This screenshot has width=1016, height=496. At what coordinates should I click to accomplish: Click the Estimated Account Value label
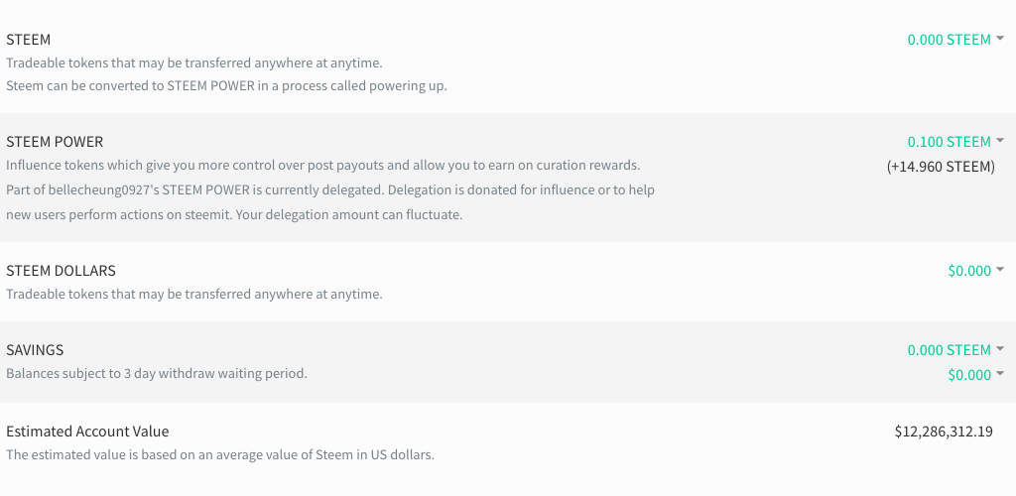[87, 432]
